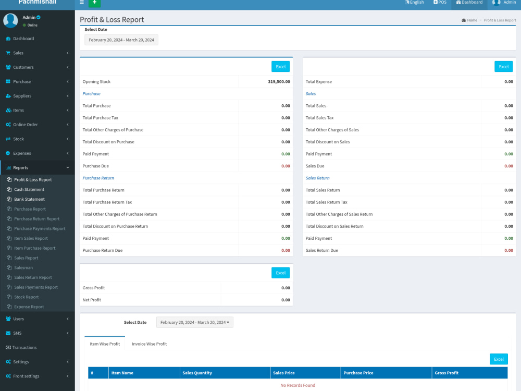Toggle sidebar with hamburger menu icon
The width and height of the screenshot is (521, 391).
point(82,2)
